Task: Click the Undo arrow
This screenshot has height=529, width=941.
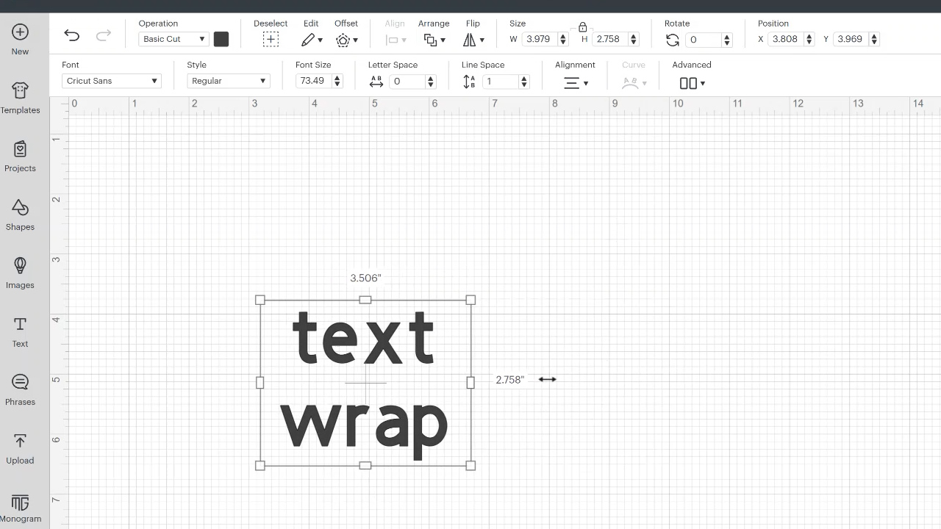Action: point(71,35)
